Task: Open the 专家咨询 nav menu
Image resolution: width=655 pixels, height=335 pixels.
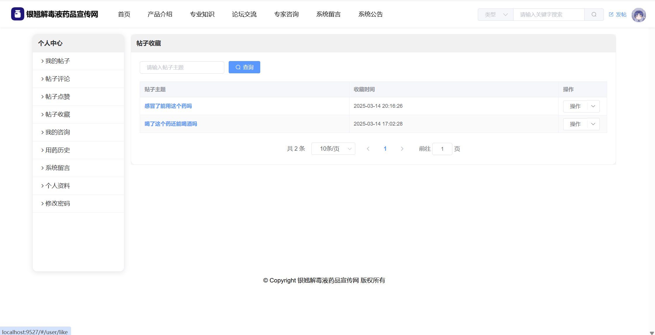Action: click(x=286, y=14)
